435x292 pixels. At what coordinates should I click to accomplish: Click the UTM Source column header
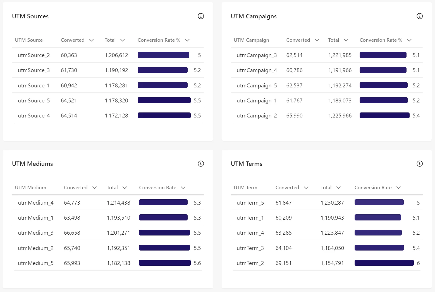pos(29,40)
